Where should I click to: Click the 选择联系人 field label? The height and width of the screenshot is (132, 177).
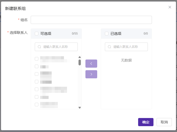click(x=19, y=33)
